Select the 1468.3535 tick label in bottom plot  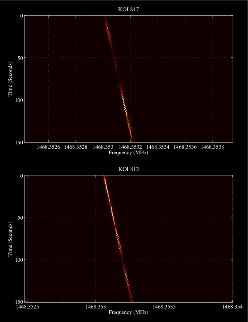[164, 307]
